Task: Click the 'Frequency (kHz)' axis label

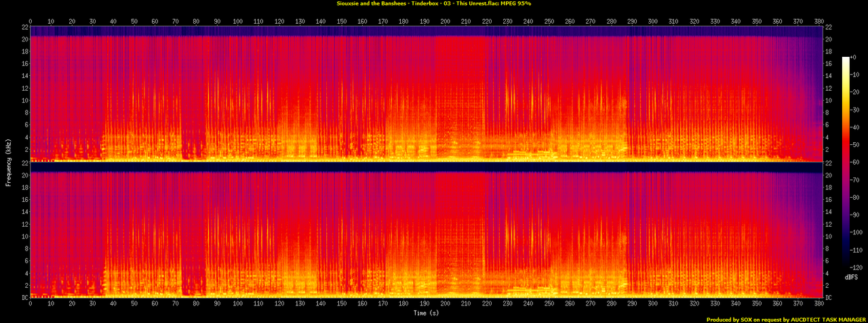Action: tap(8, 161)
